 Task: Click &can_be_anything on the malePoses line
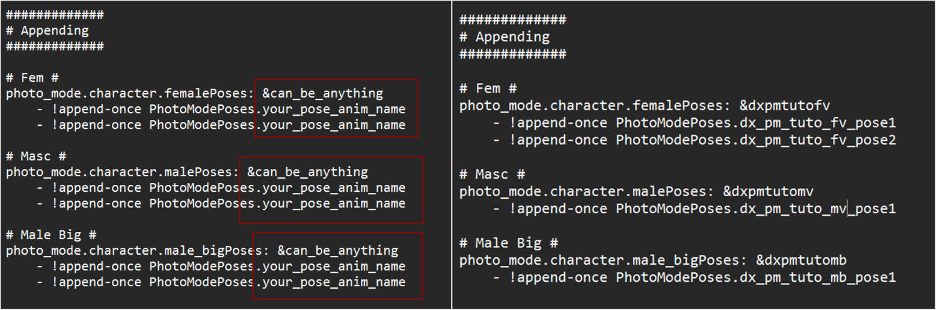click(x=308, y=172)
